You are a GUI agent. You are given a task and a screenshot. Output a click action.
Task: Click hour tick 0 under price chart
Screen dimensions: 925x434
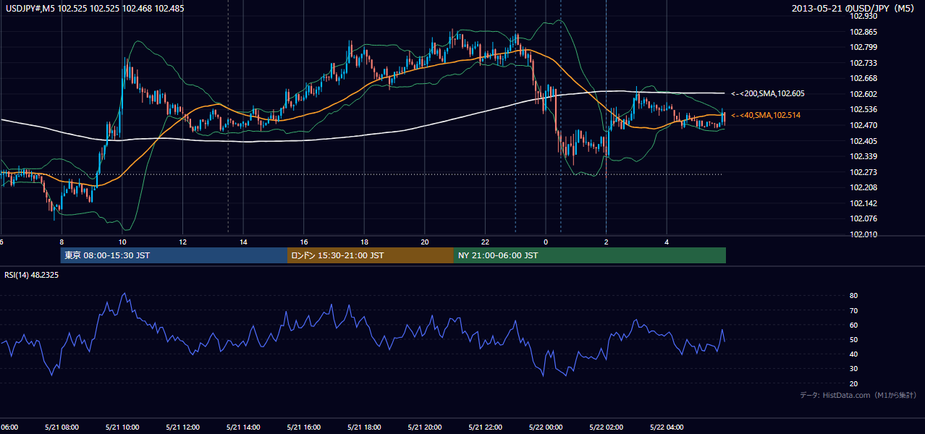[546, 242]
